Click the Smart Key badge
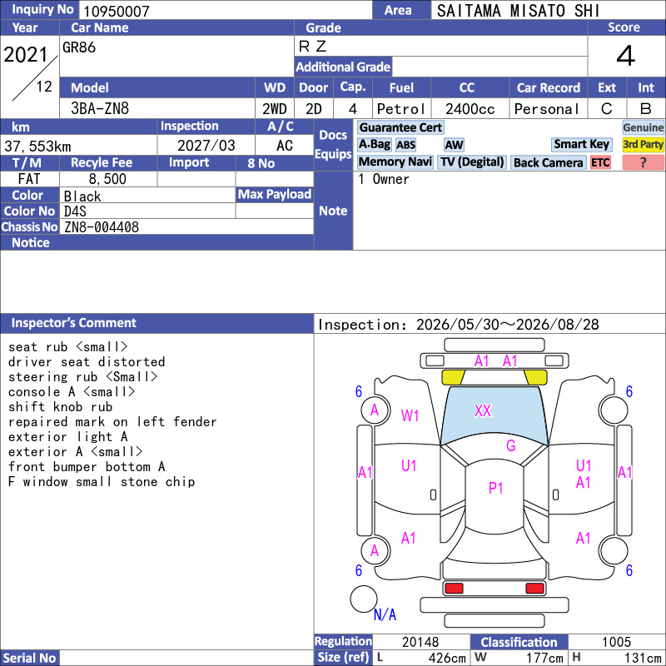 (x=581, y=145)
